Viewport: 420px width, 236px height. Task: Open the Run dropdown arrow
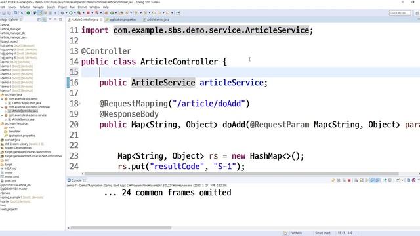click(75, 13)
